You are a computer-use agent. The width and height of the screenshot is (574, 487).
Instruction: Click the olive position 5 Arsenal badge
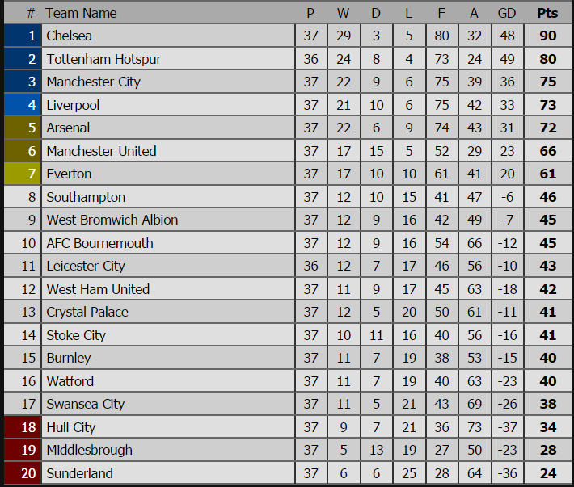click(23, 128)
